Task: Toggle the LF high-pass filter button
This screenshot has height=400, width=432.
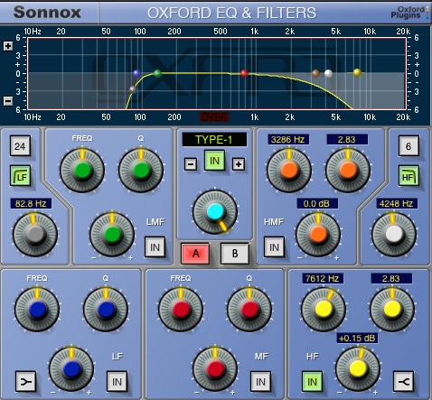Action: point(21,176)
